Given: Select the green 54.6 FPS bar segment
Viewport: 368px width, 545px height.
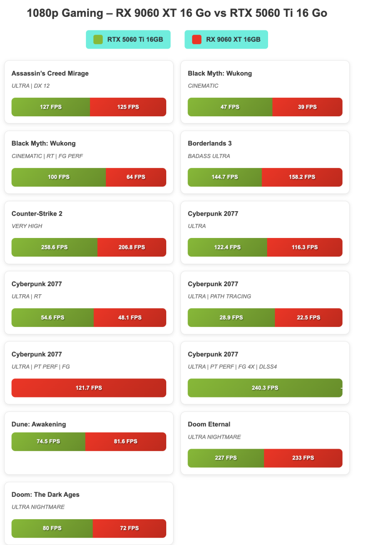Looking at the screenshot, I should (x=53, y=318).
